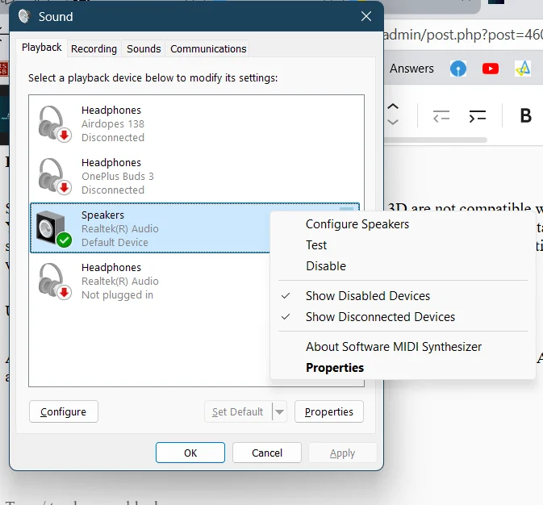The height and width of the screenshot is (505, 543).
Task: Open About Software MIDI Synthesizer
Action: tap(394, 347)
